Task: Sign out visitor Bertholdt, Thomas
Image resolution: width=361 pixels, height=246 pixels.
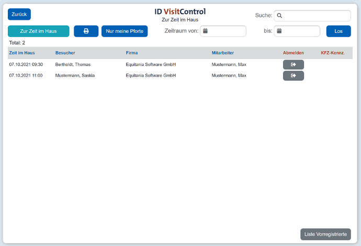Action: [293, 65]
